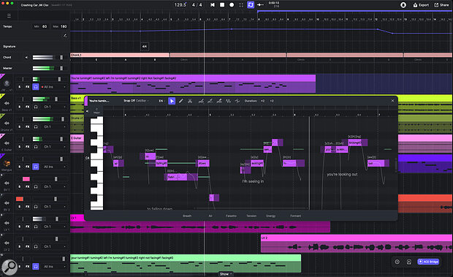Viewport: 453px width, 277px height.
Task: Open the EN language selector in the editor
Action: pos(161,101)
